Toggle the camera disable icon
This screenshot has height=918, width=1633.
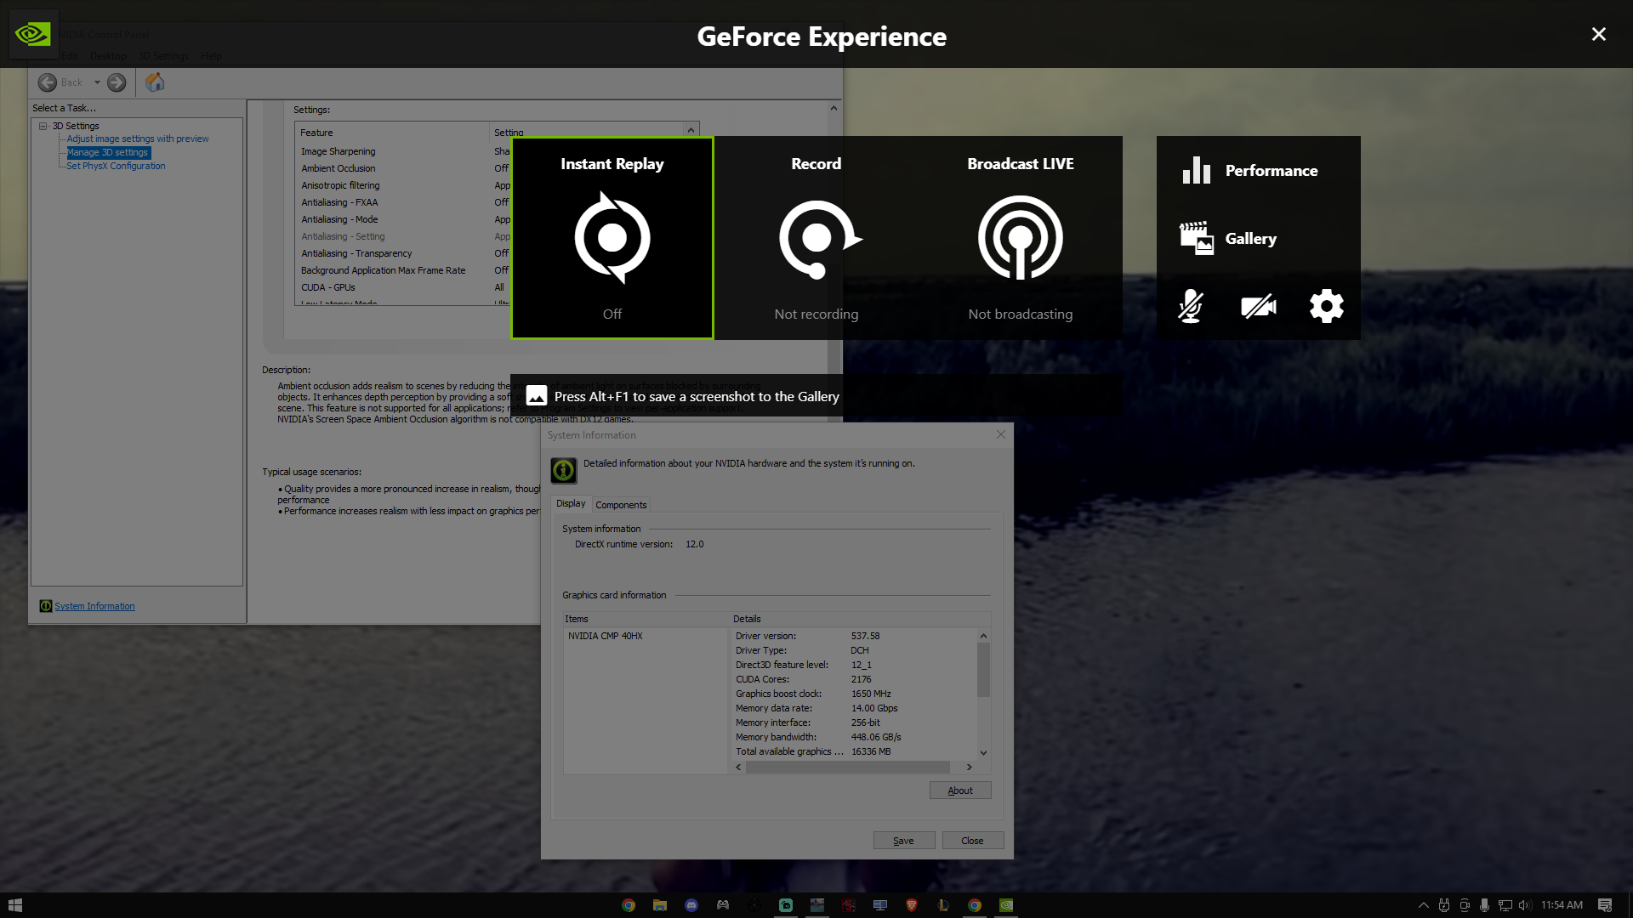pos(1259,306)
